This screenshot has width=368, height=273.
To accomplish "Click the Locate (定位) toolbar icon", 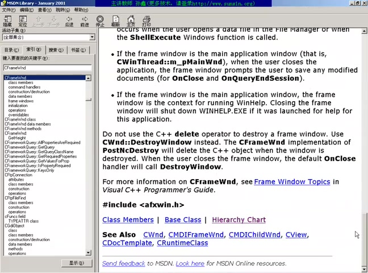I will [x=23, y=21].
